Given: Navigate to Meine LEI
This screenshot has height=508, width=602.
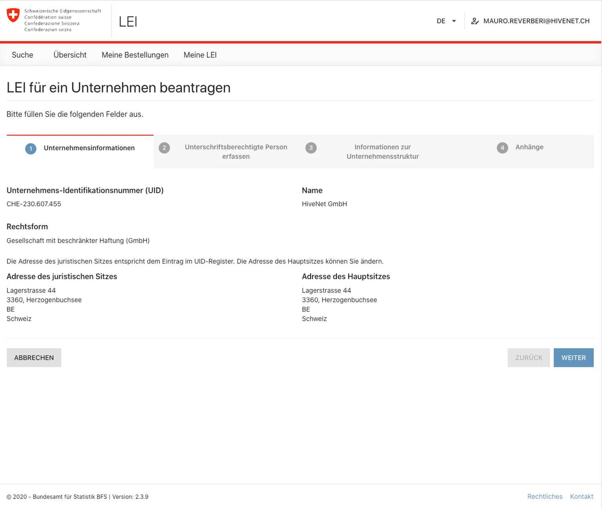Looking at the screenshot, I should 200,55.
